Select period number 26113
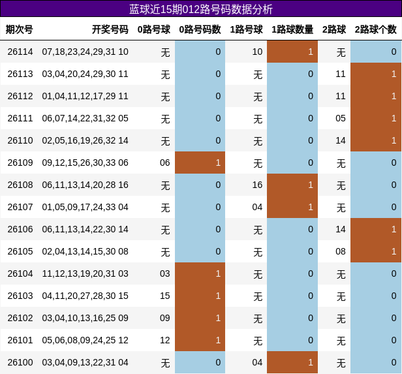The image size is (402, 374). click(20, 74)
